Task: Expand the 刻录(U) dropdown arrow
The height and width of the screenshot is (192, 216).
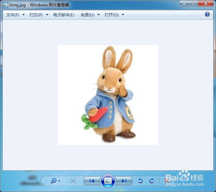Action: tap(98, 15)
